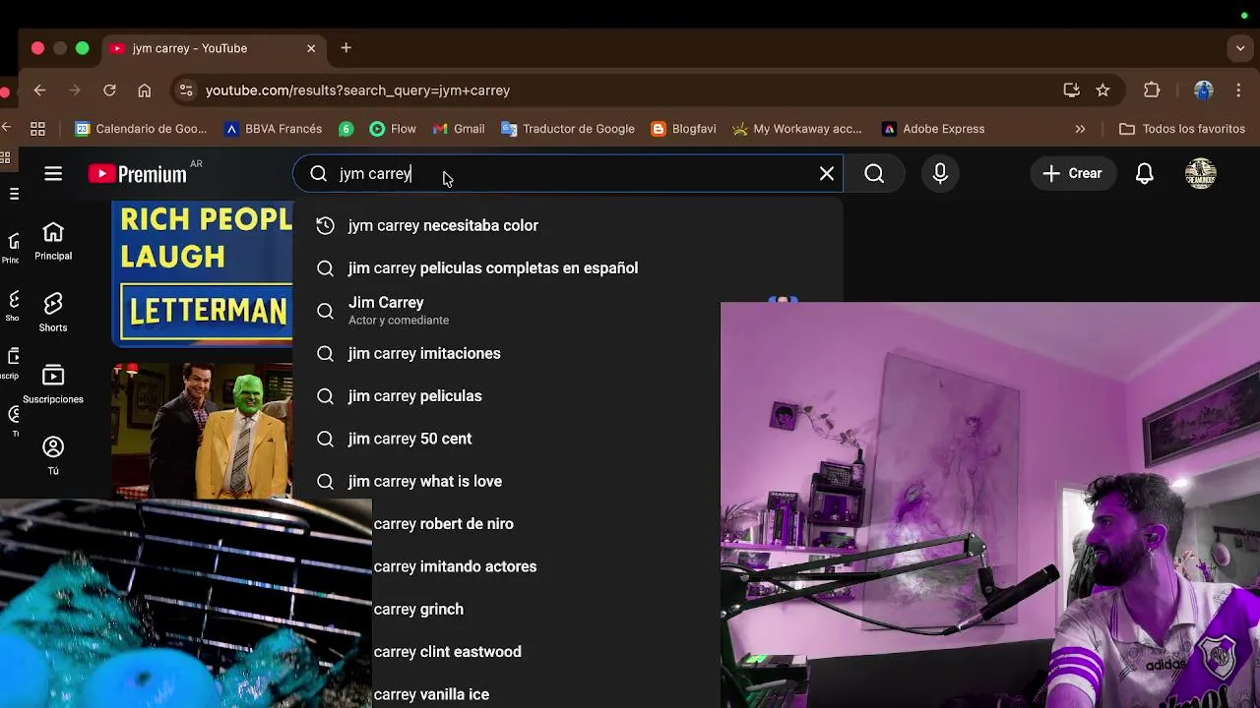Select suggestion jim carrey 50 cent

coord(506,439)
